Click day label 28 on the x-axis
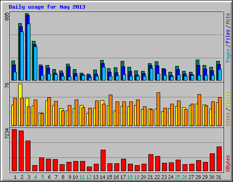The height and width of the screenshot is (182, 233). [198, 177]
